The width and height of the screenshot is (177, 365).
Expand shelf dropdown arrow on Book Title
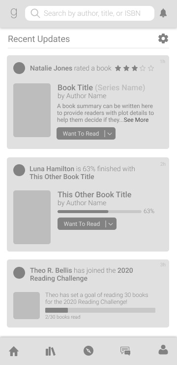[x=110, y=134]
